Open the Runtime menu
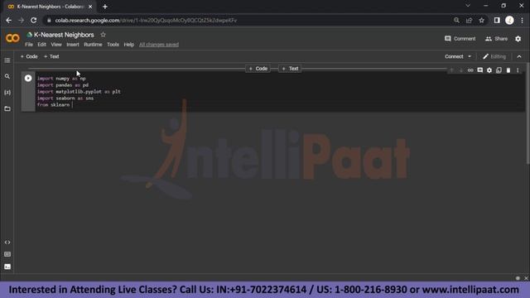Image resolution: width=530 pixels, height=298 pixels. [93, 45]
